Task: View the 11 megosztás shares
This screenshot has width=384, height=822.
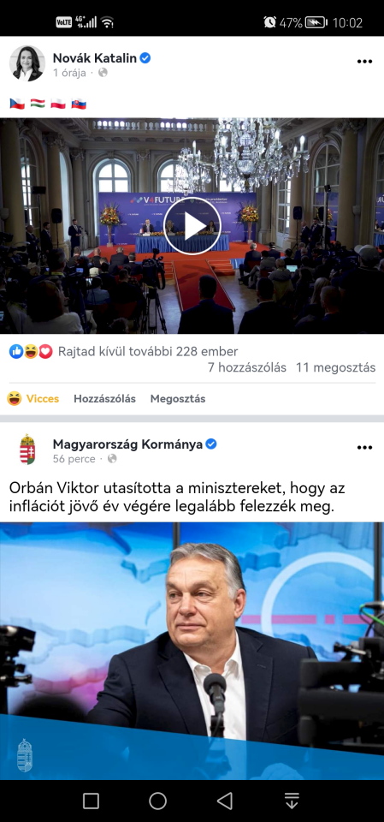Action: 335,367
